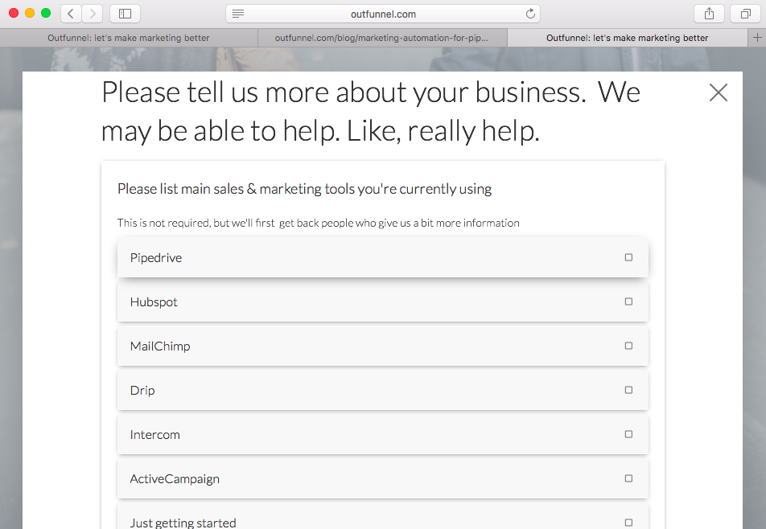Check the Pipedrive checkbox
This screenshot has height=529, width=766.
(x=628, y=256)
